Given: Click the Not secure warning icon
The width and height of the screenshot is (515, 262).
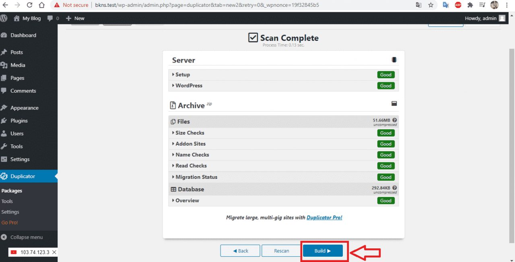Looking at the screenshot, I should click(57, 5).
